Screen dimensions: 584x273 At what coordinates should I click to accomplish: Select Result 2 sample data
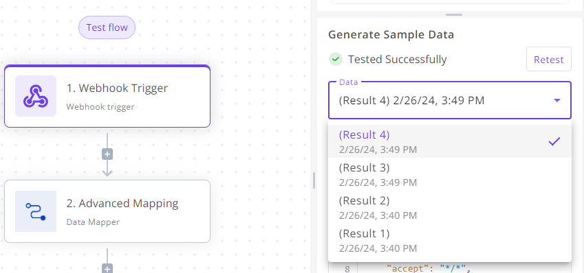450,207
